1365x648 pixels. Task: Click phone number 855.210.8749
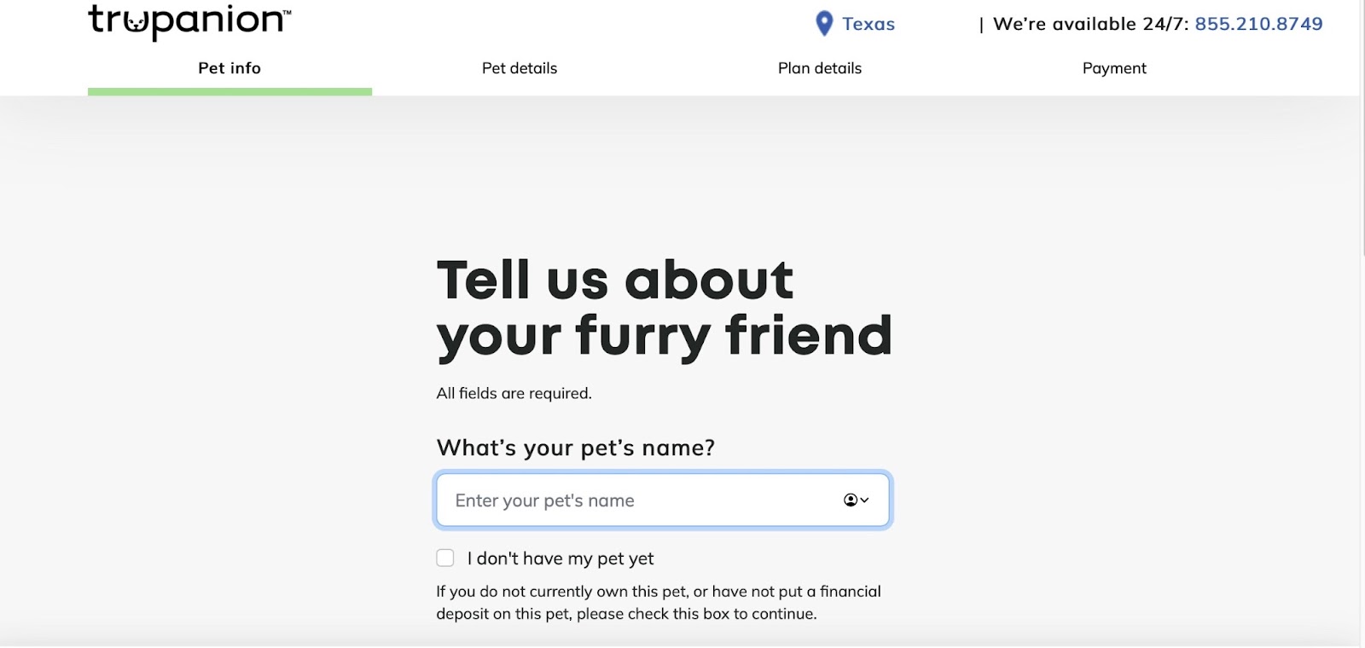pyautogui.click(x=1258, y=24)
